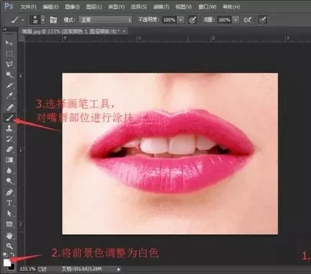Reset to default foreground and background colors
Image resolution: width=311 pixels, height=274 pixels.
[5, 255]
